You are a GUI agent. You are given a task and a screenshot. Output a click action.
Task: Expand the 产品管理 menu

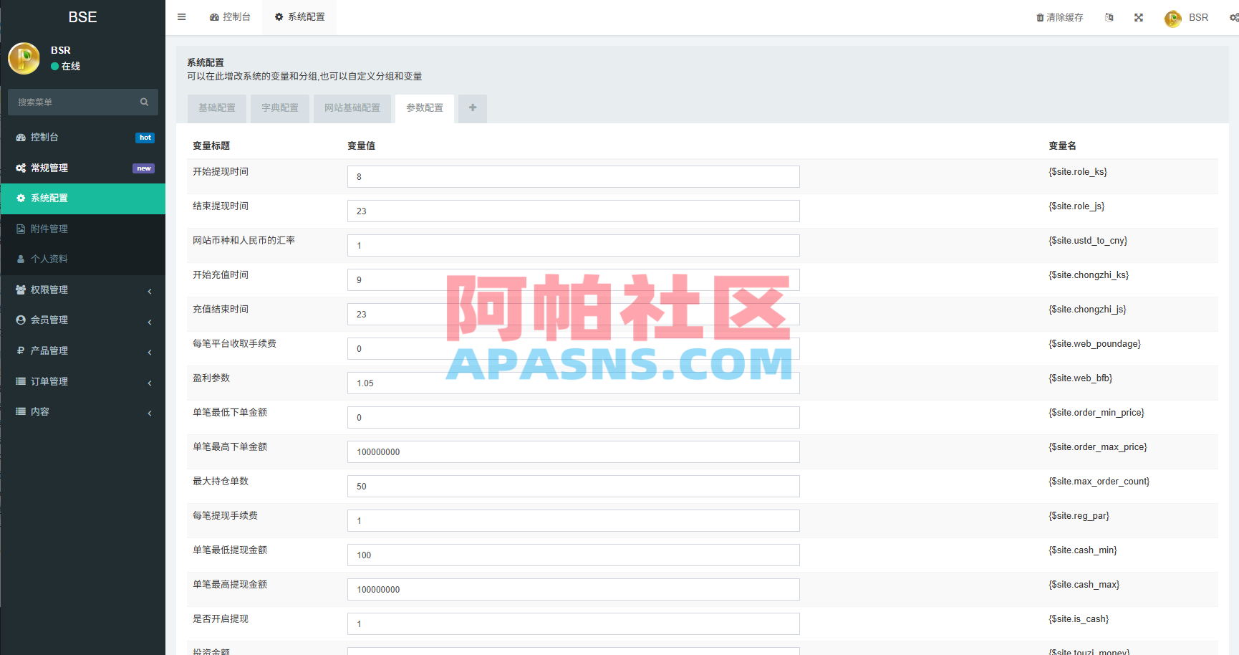coord(83,350)
